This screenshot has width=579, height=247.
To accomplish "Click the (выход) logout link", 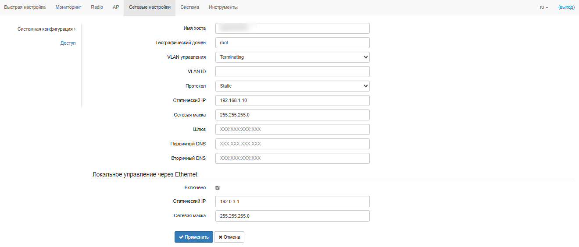I will pyautogui.click(x=566, y=7).
